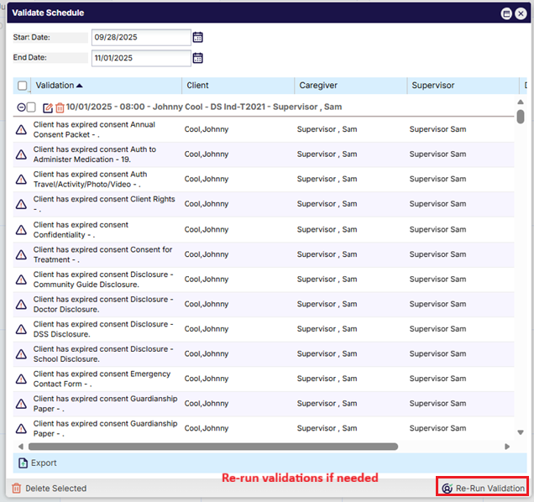Screen dimensions: 534x502
Task: Click the horizontal scrollbar left arrow
Action: (x=21, y=447)
